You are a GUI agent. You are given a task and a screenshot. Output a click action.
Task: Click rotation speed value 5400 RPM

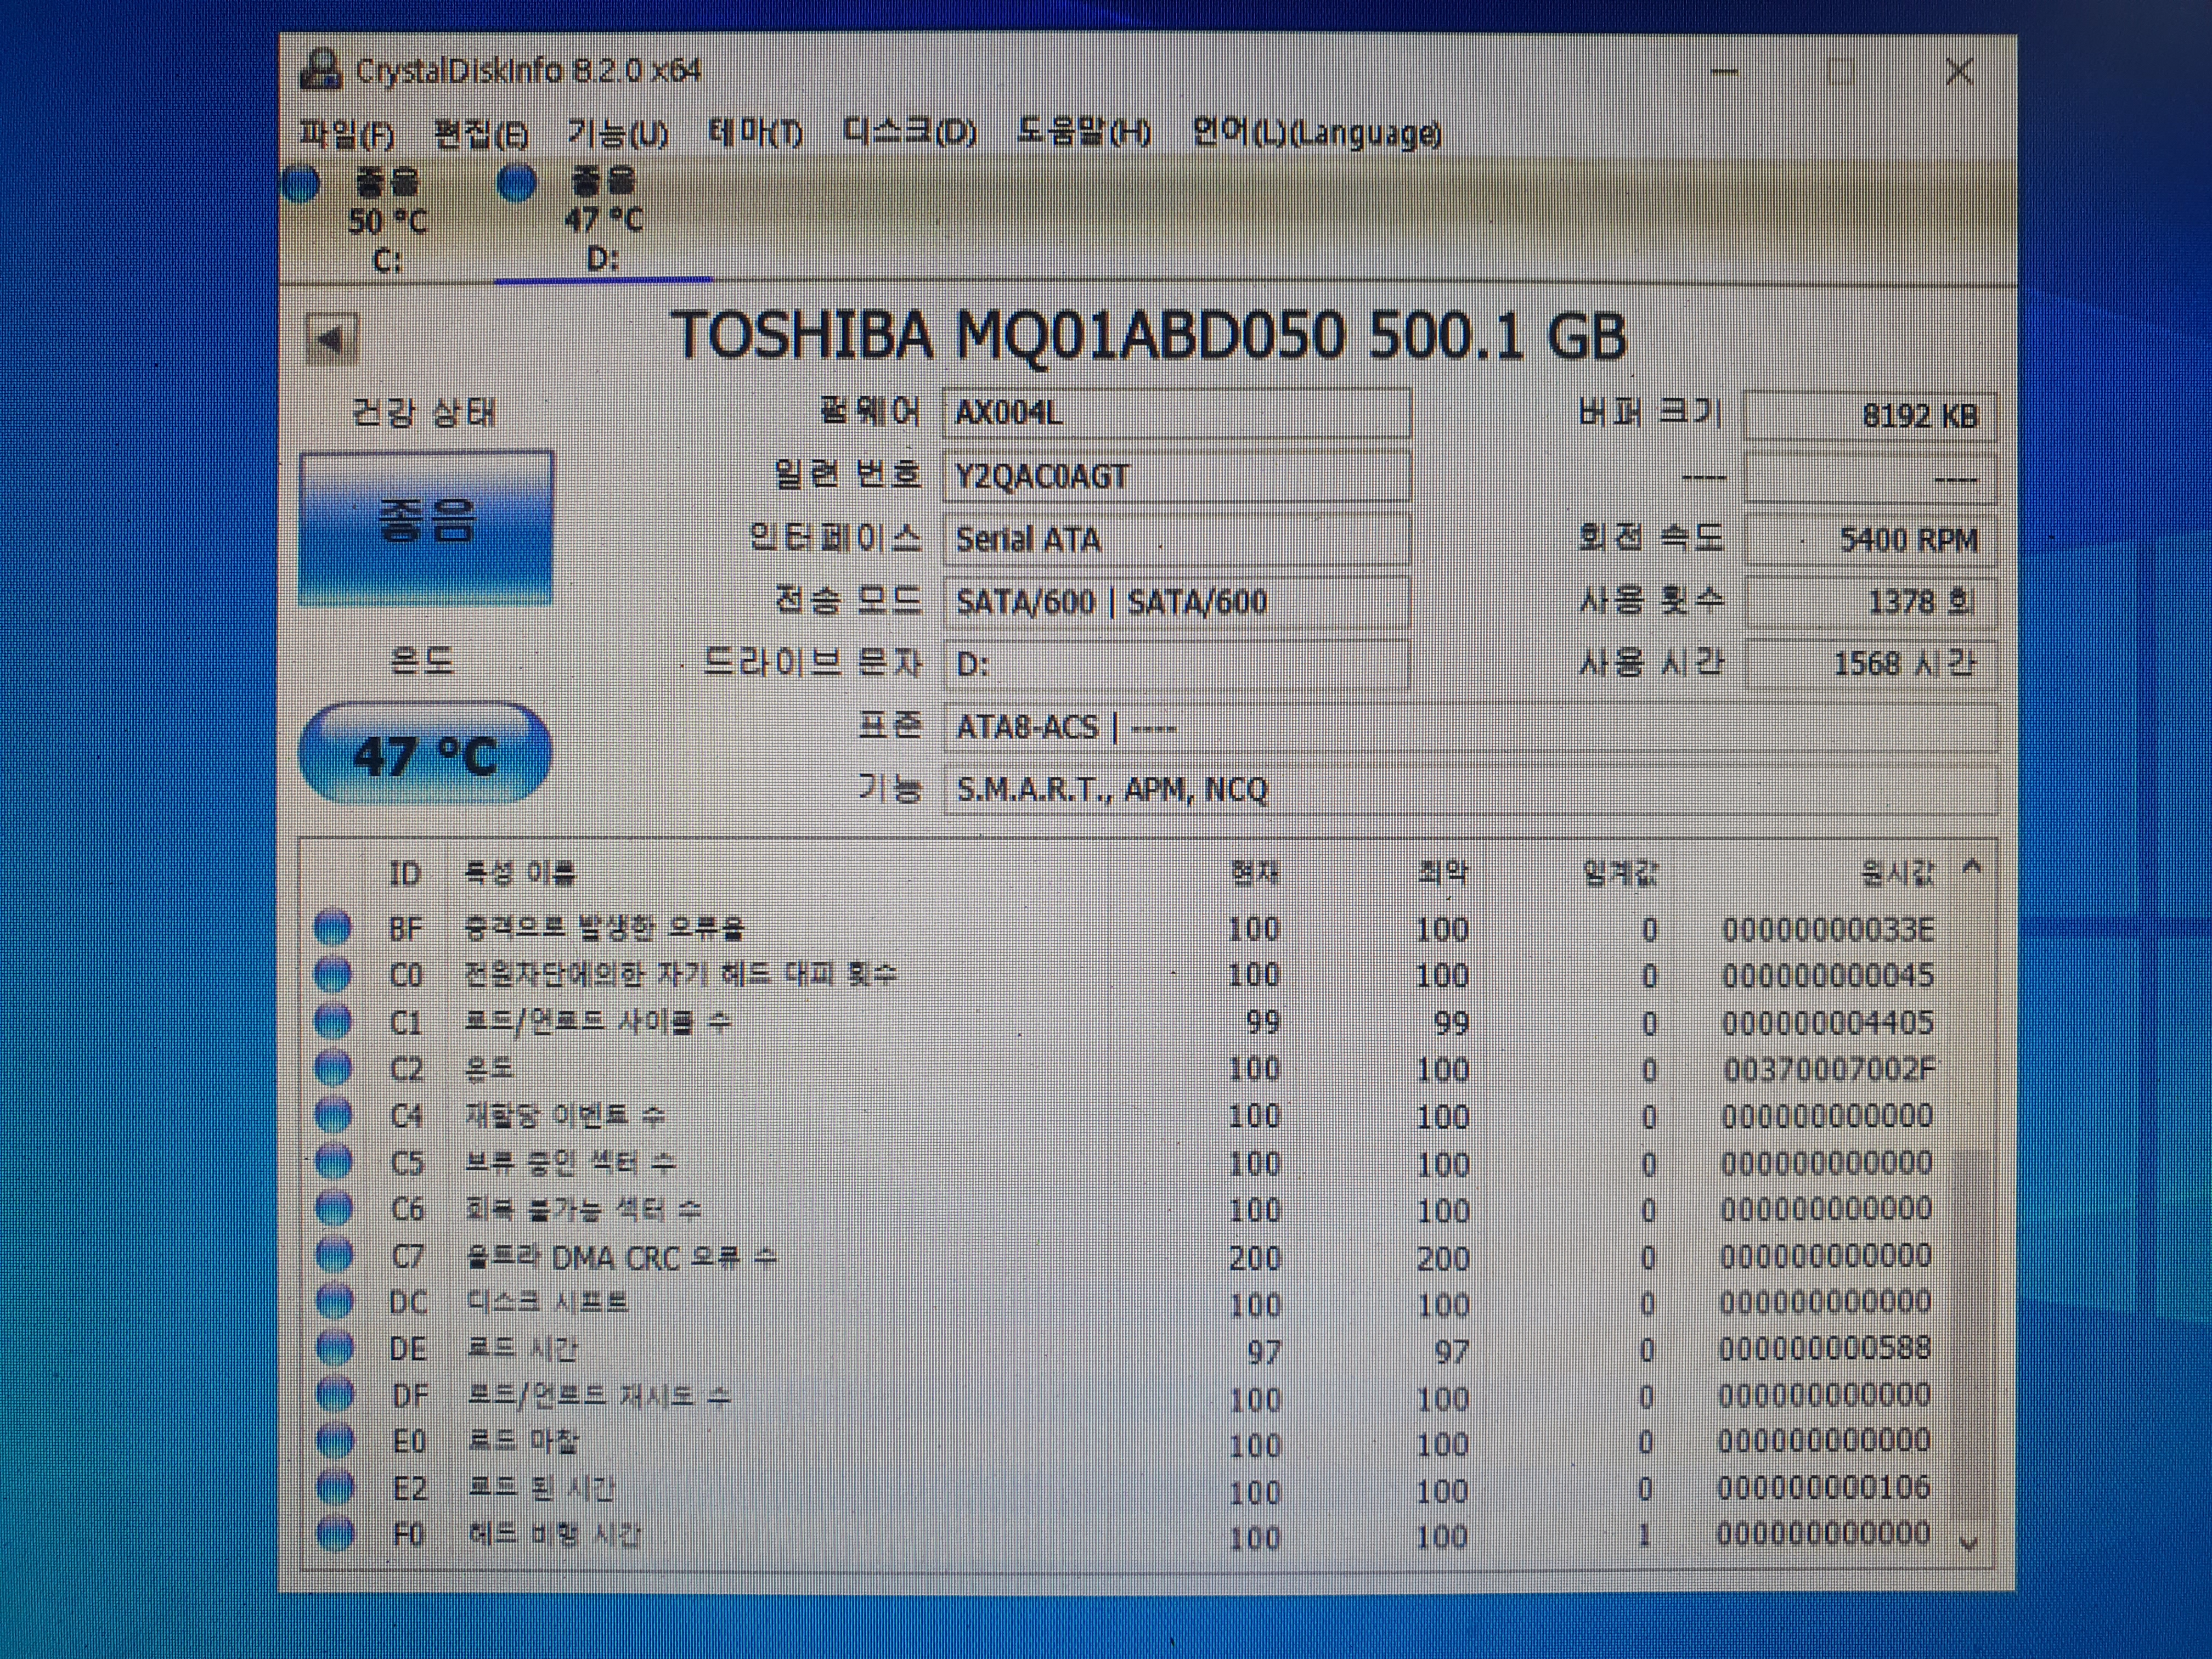pos(1870,540)
